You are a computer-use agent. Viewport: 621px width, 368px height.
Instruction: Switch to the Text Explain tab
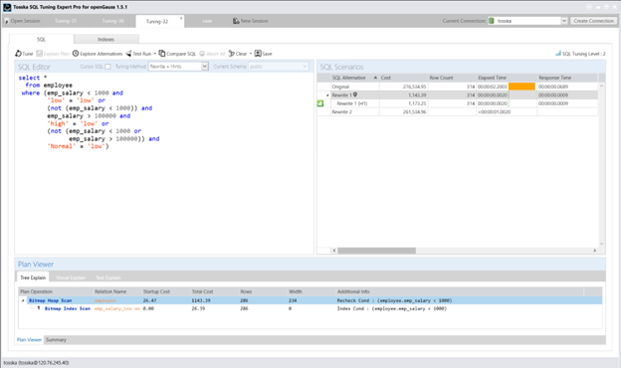point(108,277)
